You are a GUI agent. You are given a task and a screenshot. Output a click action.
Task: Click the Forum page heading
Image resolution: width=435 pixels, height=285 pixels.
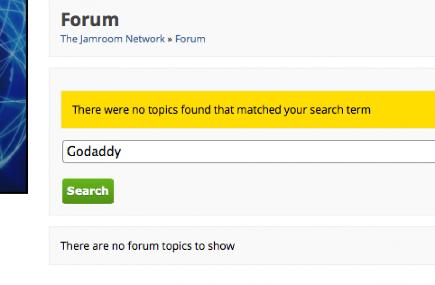[90, 20]
